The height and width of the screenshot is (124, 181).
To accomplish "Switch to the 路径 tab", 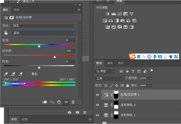I will click(x=121, y=63).
